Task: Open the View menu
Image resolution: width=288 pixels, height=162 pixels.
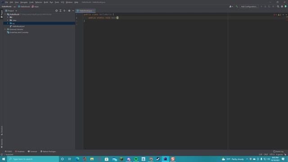Action: point(17,2)
